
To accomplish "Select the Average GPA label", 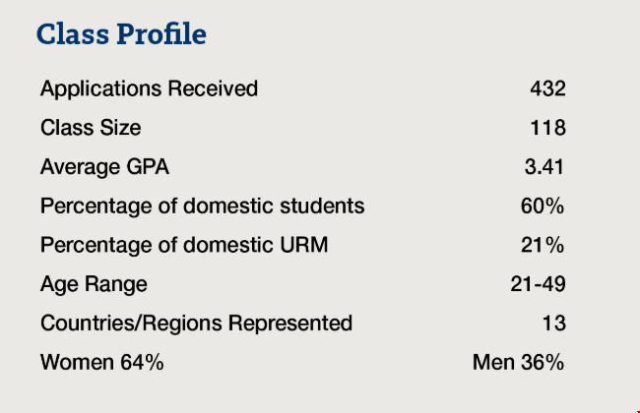I will point(104,167).
